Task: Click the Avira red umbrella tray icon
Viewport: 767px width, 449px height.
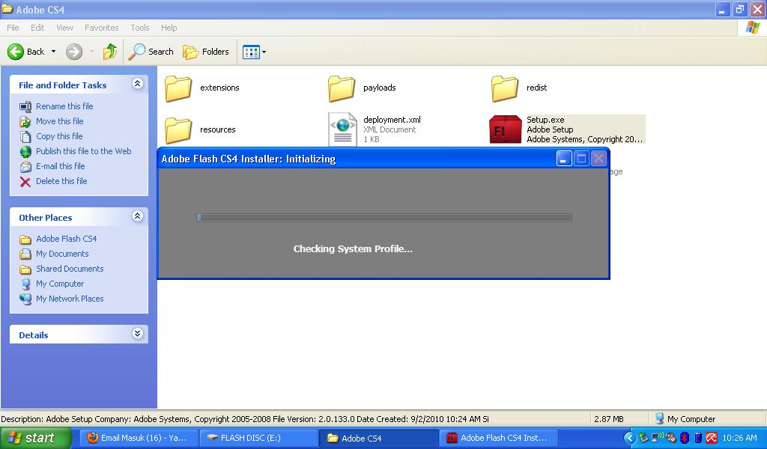Action: click(712, 438)
